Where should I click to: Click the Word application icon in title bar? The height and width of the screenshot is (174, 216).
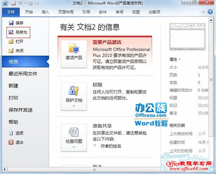tap(5, 3)
